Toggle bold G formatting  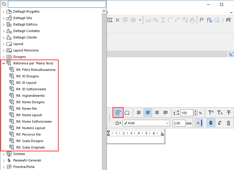pyautogui.click(x=211, y=123)
